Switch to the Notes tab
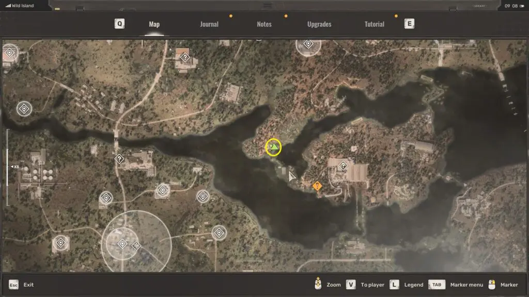Image resolution: width=529 pixels, height=297 pixels. point(264,24)
